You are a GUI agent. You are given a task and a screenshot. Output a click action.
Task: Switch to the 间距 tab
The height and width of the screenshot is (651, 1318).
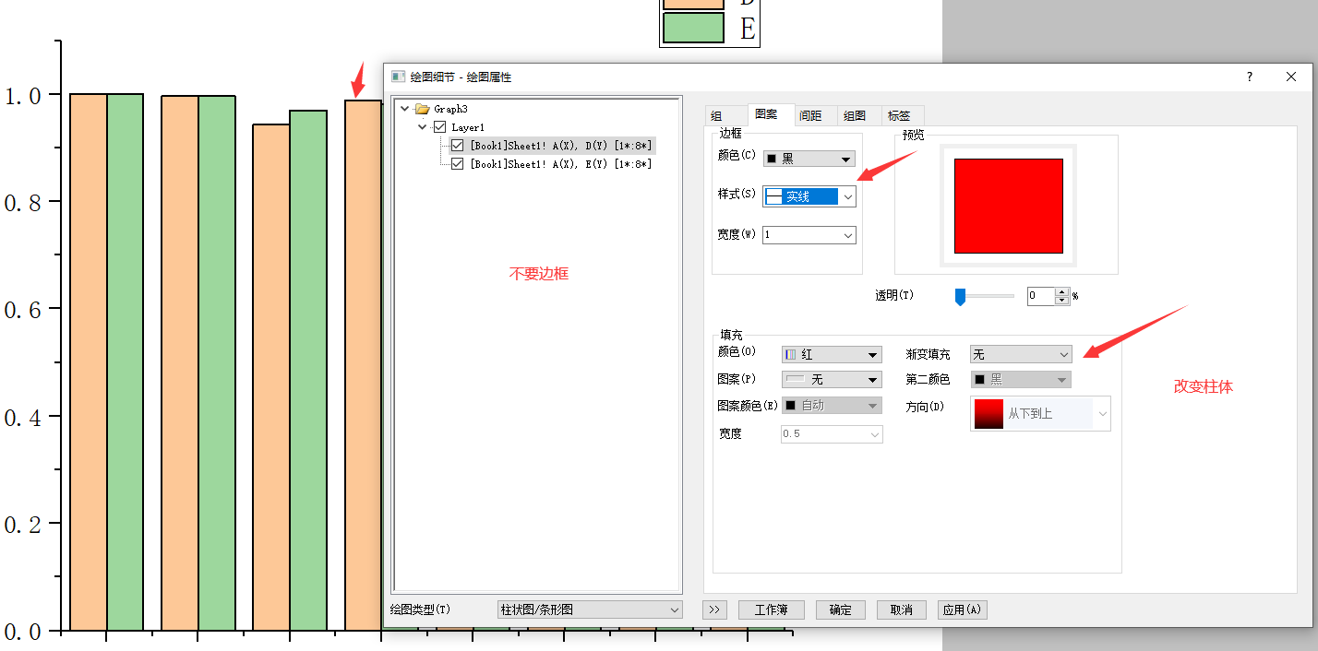tap(809, 115)
